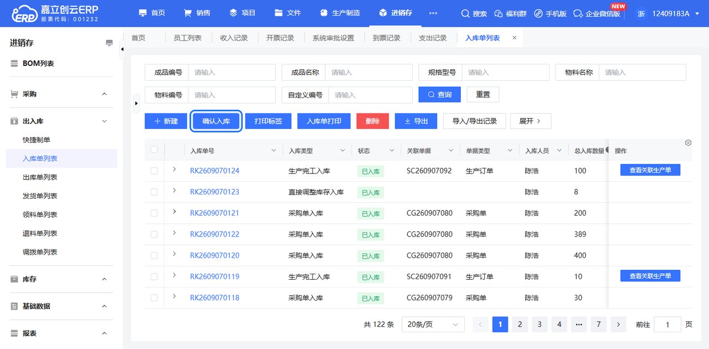Expand row details for RK2609070121

pos(174,212)
